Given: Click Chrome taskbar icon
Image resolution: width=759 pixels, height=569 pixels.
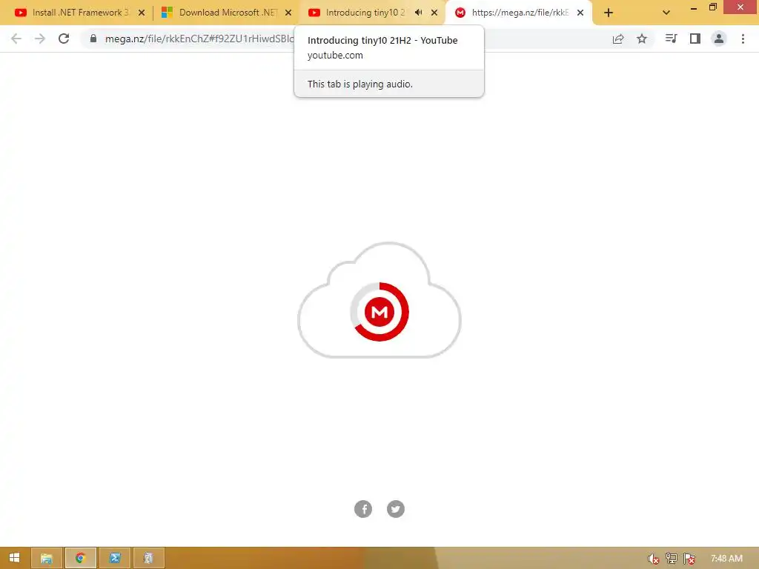Looking at the screenshot, I should coord(80,558).
